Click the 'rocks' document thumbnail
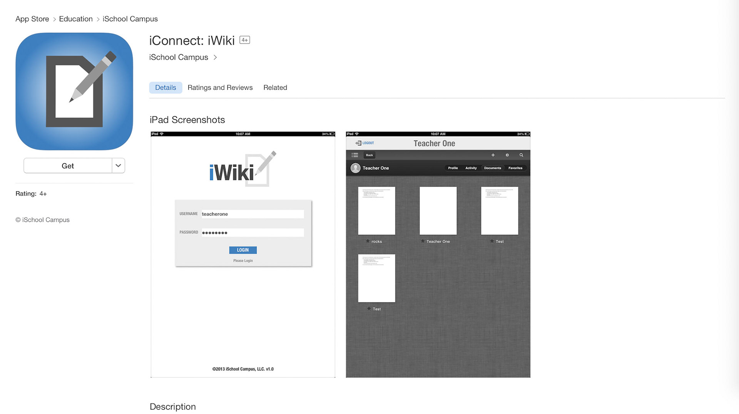 tap(377, 211)
